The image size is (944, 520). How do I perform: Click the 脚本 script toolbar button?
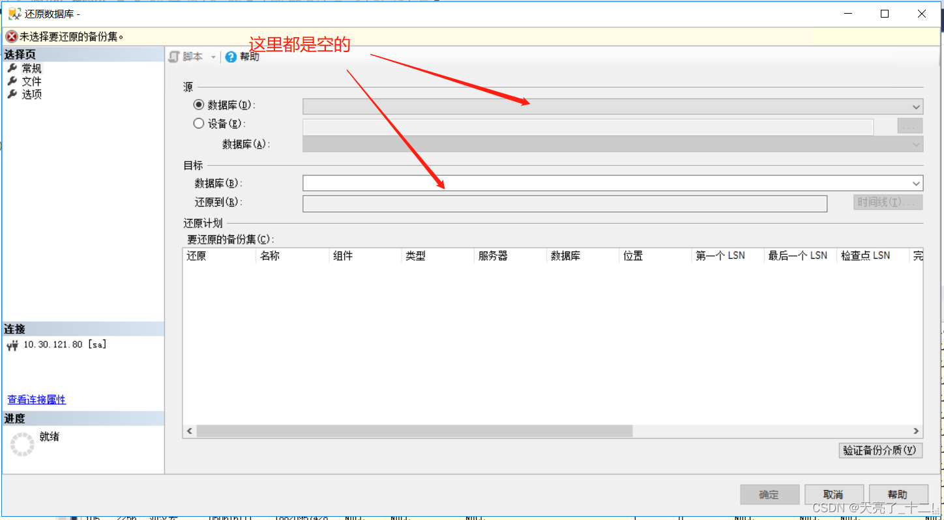point(186,57)
